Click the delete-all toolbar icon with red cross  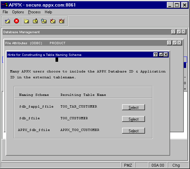point(62,21)
